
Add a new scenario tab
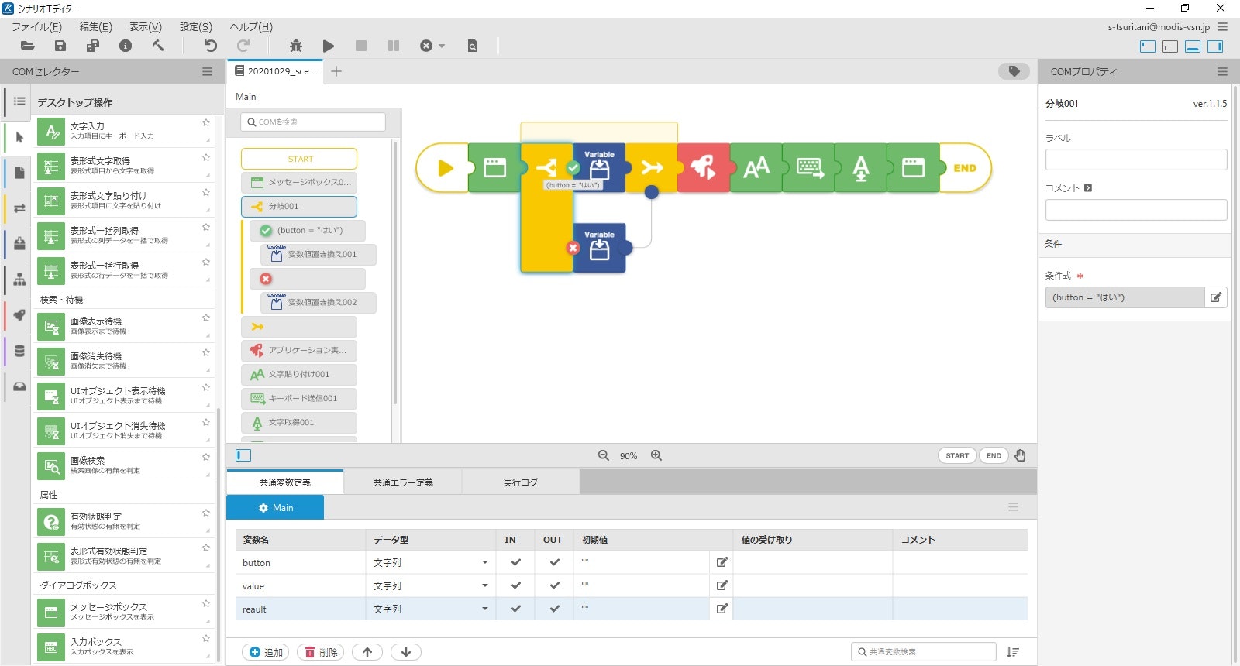pyautogui.click(x=336, y=71)
